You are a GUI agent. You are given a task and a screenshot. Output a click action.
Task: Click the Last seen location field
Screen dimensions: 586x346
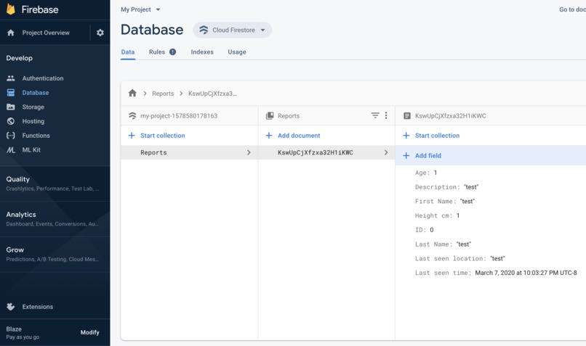point(459,258)
